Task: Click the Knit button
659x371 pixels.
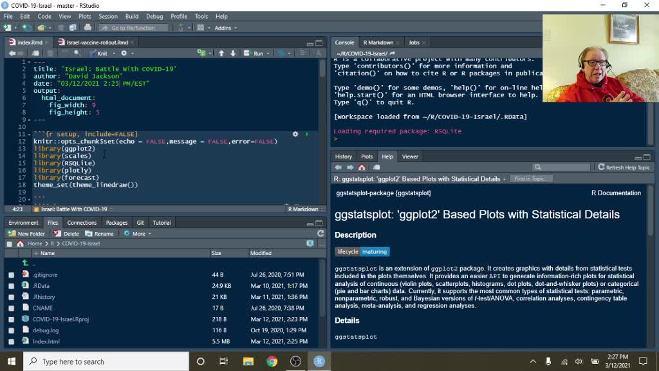Action: 98,53
